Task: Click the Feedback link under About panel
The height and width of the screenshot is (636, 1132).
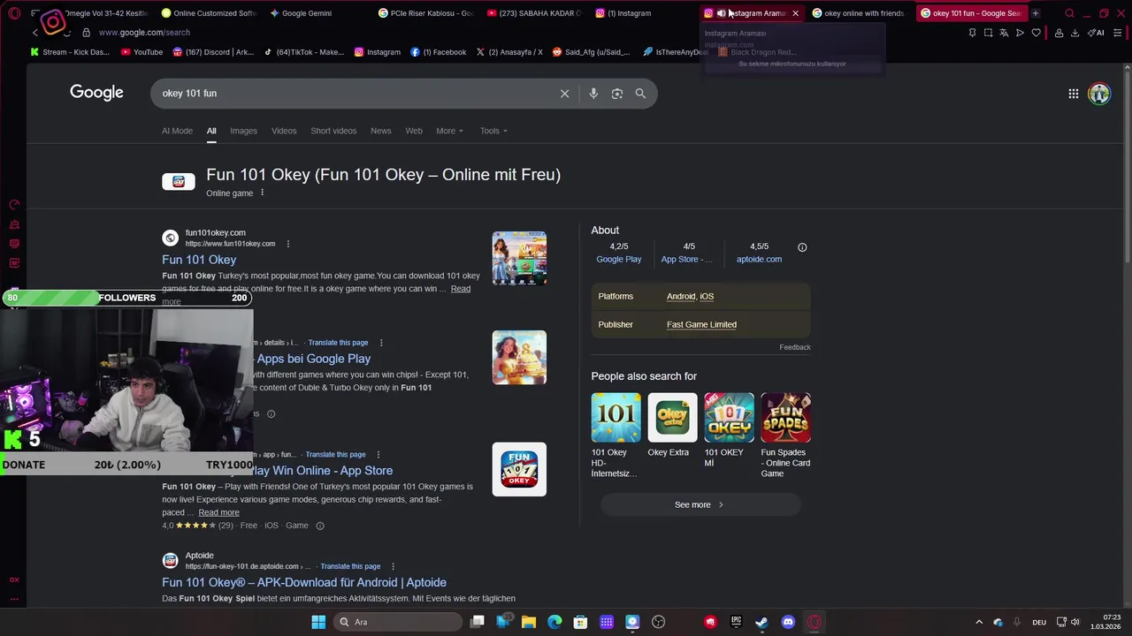Action: coord(795,347)
